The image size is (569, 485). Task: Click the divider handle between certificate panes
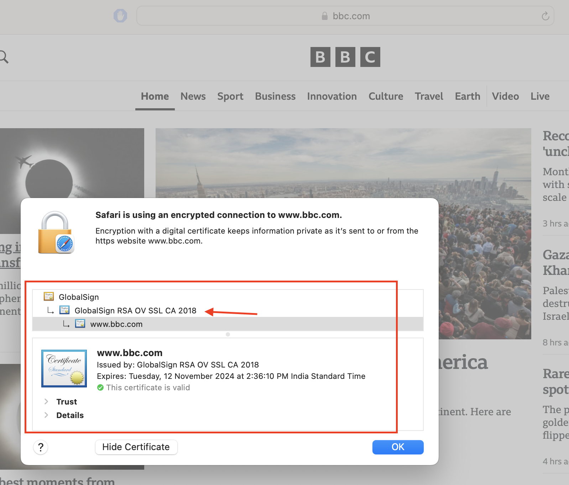228,334
